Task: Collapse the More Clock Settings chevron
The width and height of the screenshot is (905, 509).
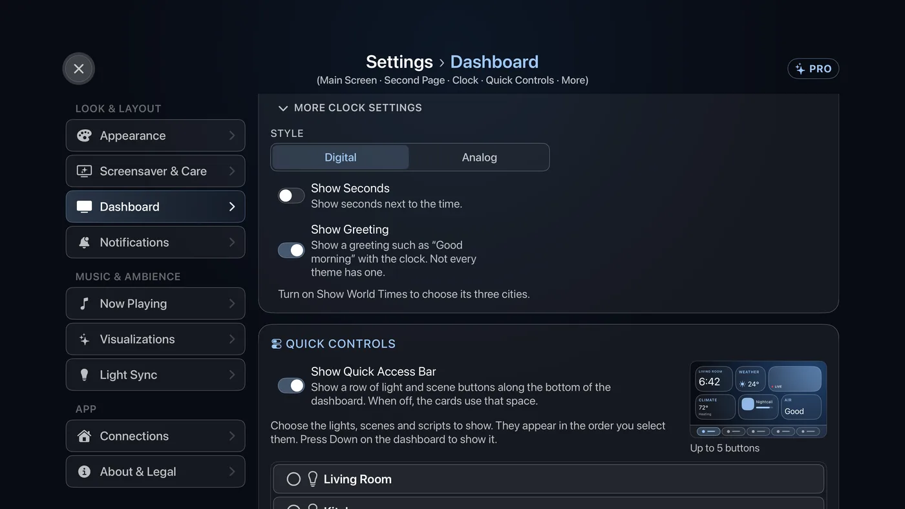Action: click(282, 108)
